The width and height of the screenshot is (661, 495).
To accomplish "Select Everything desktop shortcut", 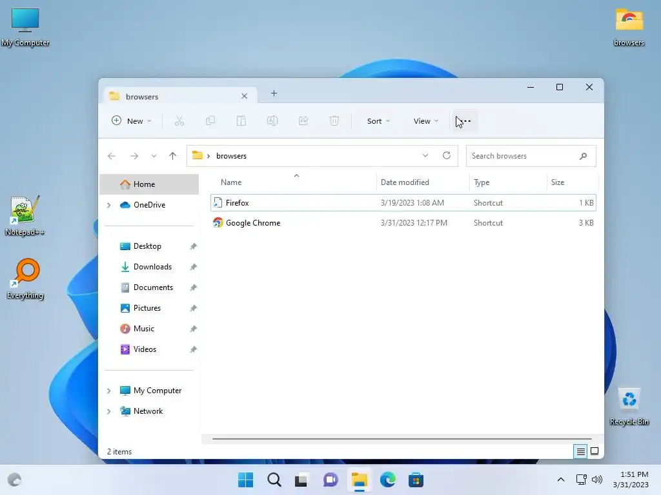I will click(25, 278).
